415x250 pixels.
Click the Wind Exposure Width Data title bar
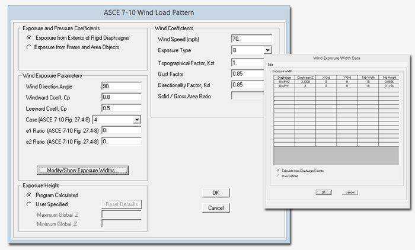coord(337,58)
